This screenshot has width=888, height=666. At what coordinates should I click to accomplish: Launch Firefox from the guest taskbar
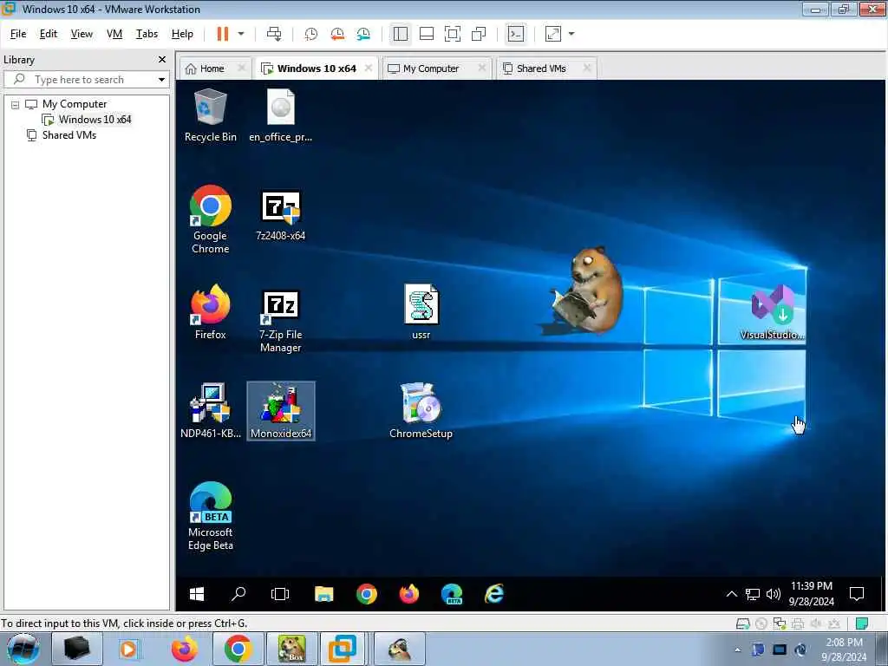coord(409,594)
